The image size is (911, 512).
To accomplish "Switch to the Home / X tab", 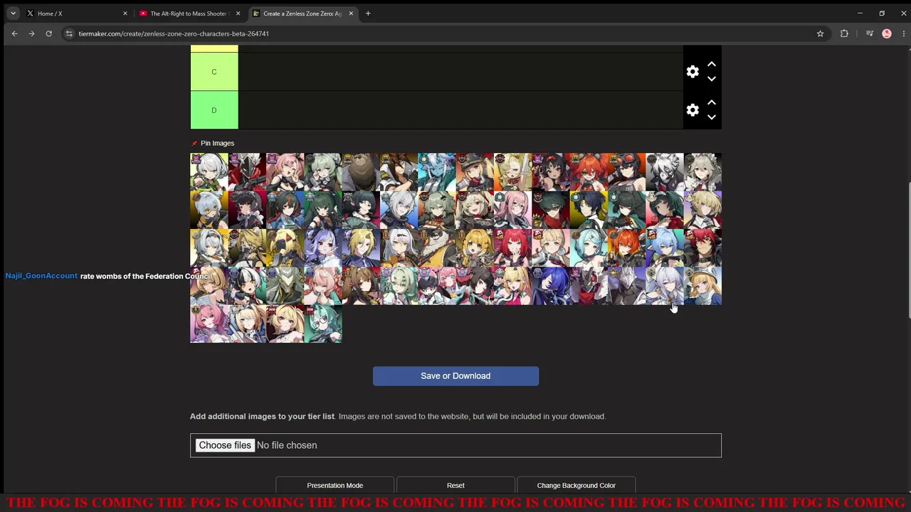I will 77,14.
